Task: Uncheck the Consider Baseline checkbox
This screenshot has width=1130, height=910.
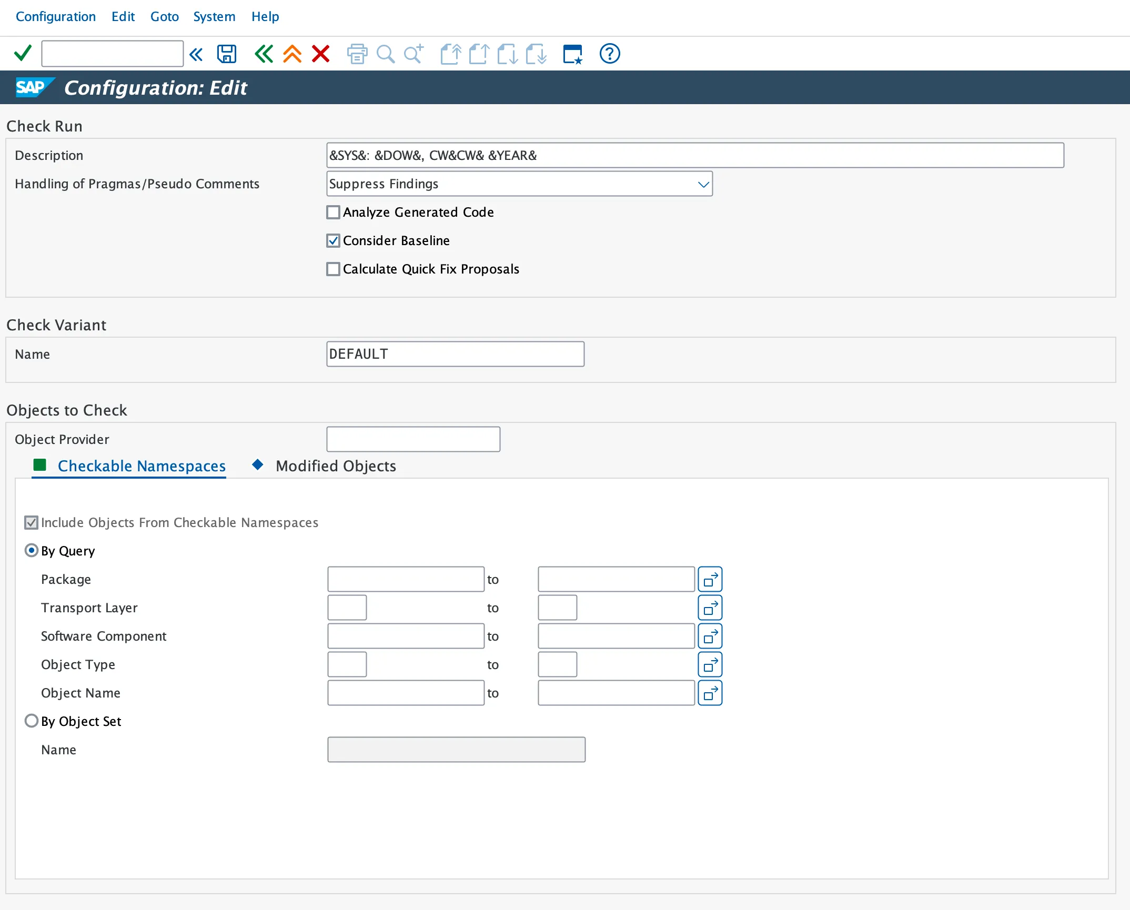Action: (333, 240)
